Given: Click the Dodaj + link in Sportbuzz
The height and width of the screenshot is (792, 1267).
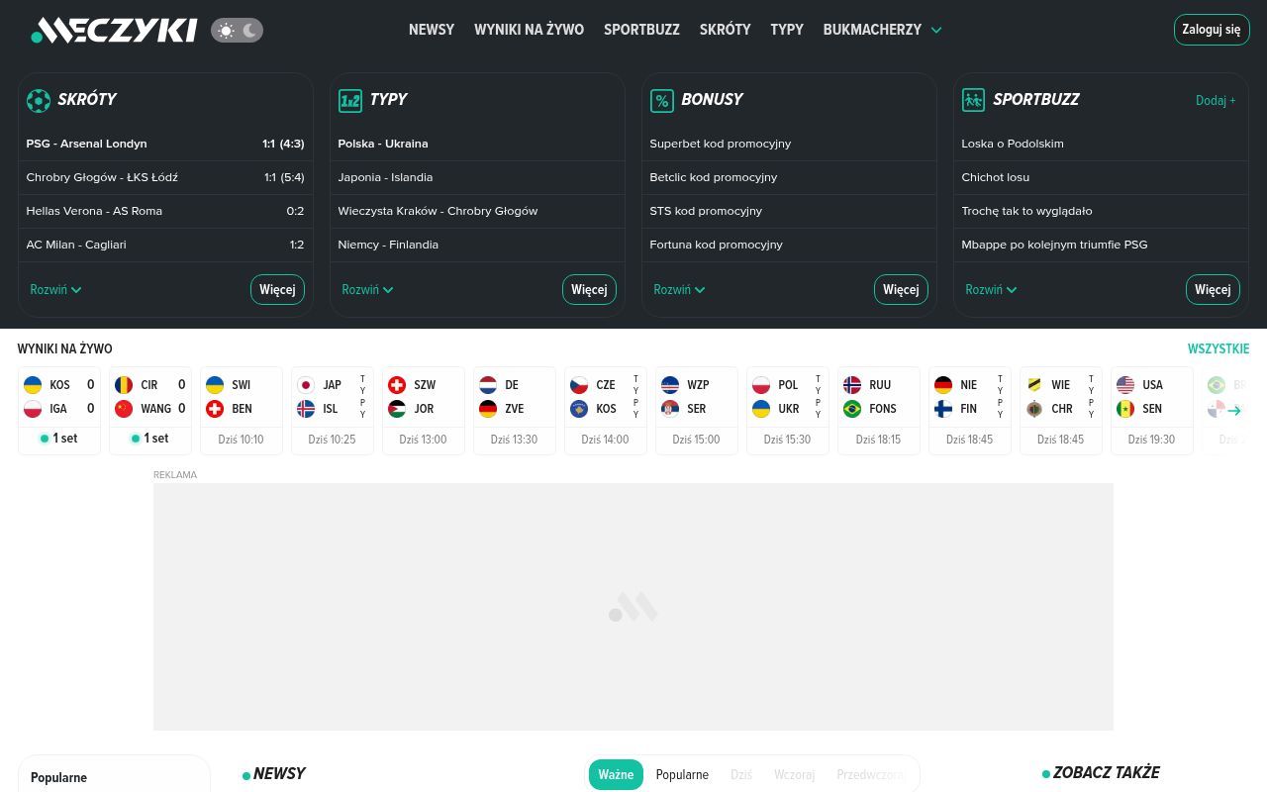Looking at the screenshot, I should click(x=1216, y=100).
